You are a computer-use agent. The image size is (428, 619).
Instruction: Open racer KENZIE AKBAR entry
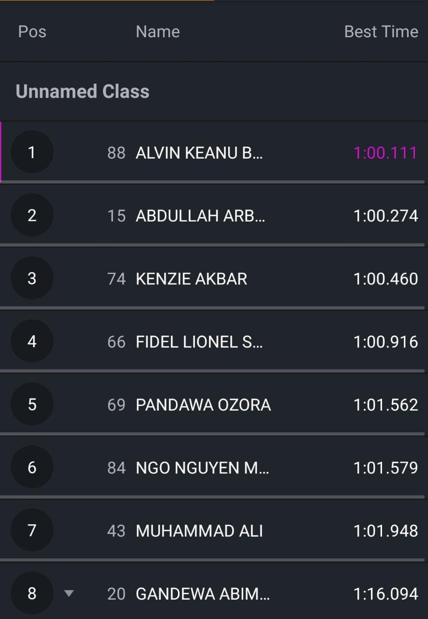point(192,279)
